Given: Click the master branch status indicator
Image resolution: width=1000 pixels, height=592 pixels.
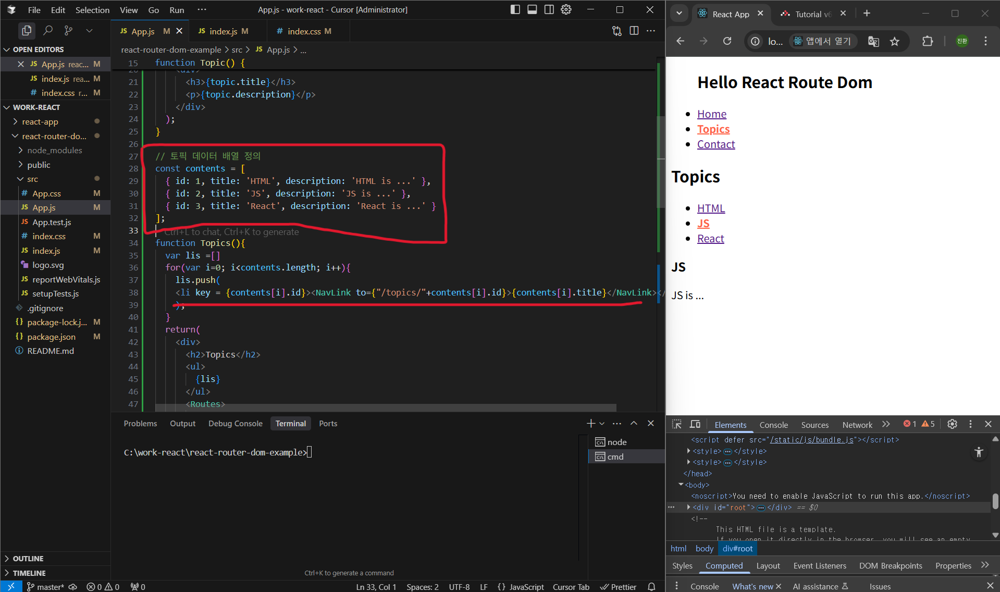Looking at the screenshot, I should [x=46, y=587].
